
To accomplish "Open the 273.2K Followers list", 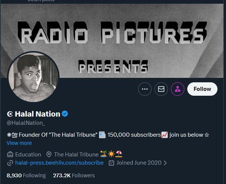I will click(x=74, y=175).
